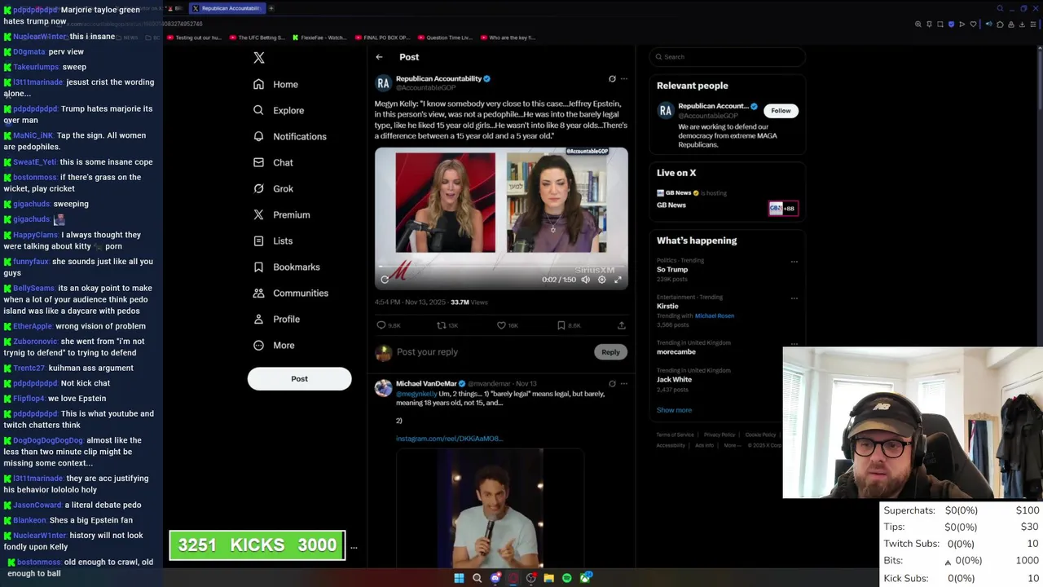
Task: Click '33.7M Views' count text
Action: point(469,302)
